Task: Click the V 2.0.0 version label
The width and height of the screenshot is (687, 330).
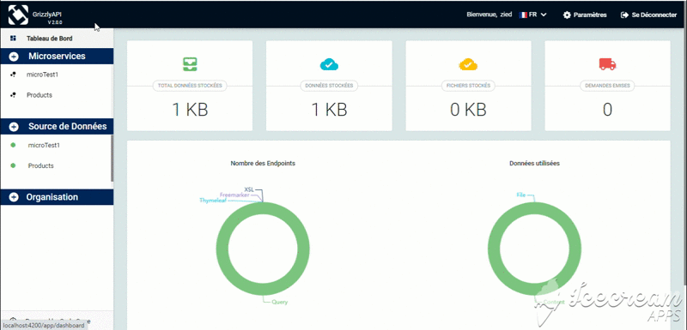Action: click(55, 21)
